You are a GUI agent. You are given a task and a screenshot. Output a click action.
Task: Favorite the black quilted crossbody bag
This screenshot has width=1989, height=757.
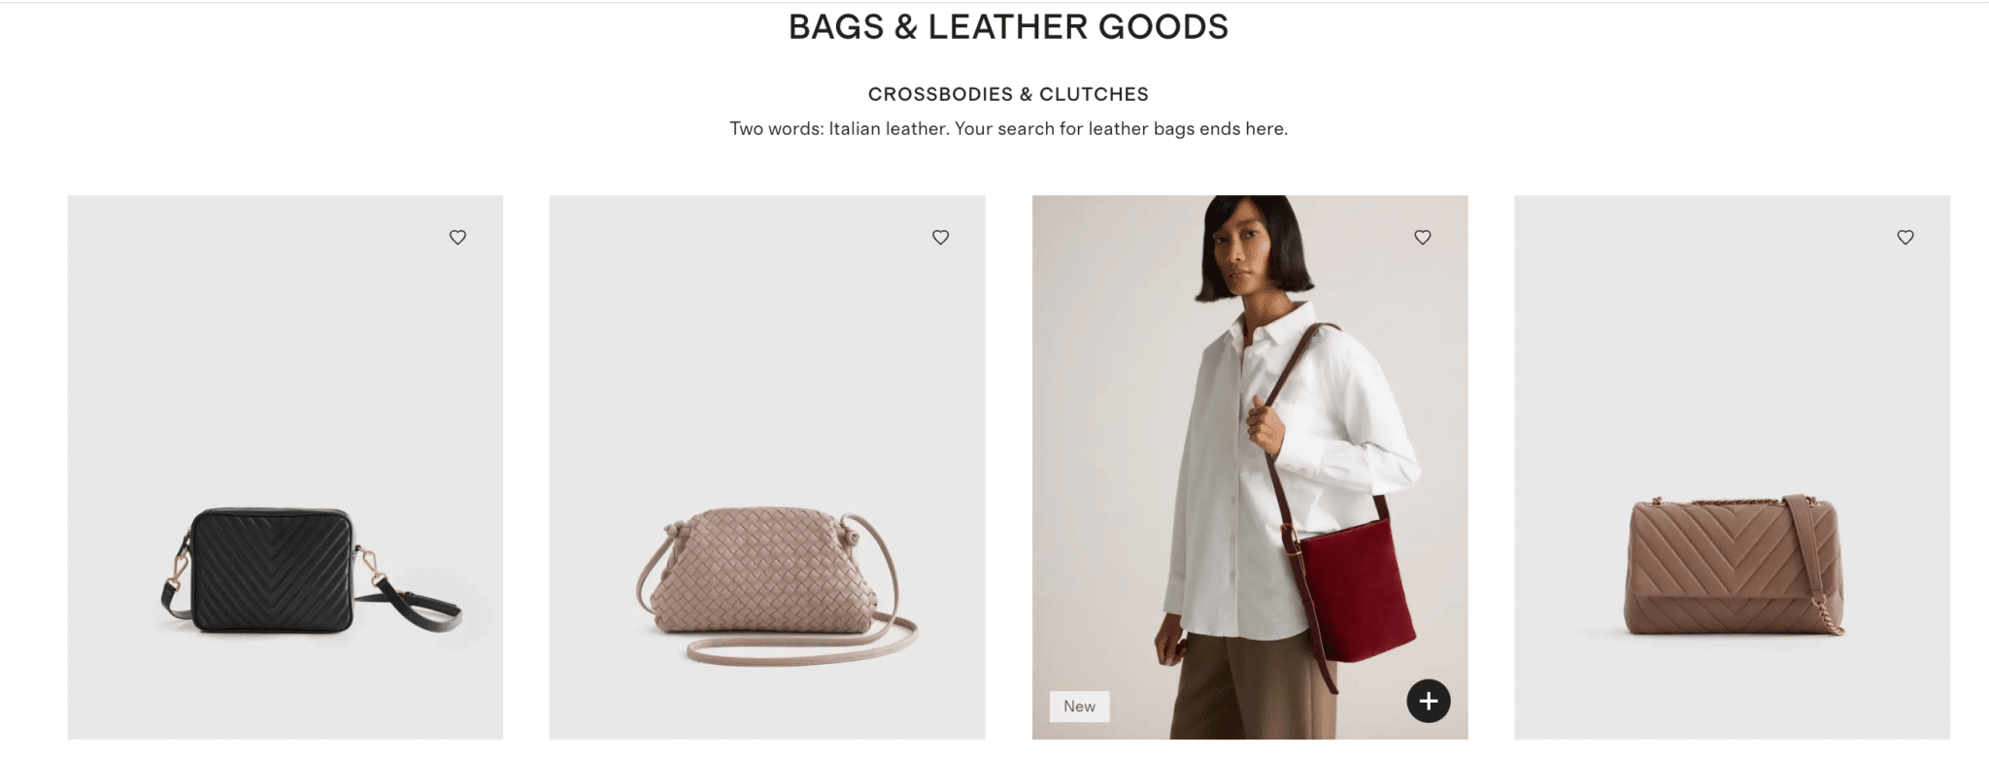(x=457, y=237)
